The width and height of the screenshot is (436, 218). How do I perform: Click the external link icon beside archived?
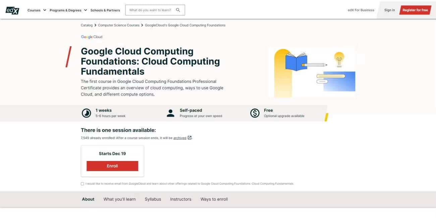point(189,138)
